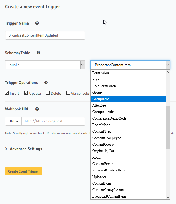The height and width of the screenshot is (204, 176).
Task: Choose ContentGroupPerson option
Action: point(128,190)
